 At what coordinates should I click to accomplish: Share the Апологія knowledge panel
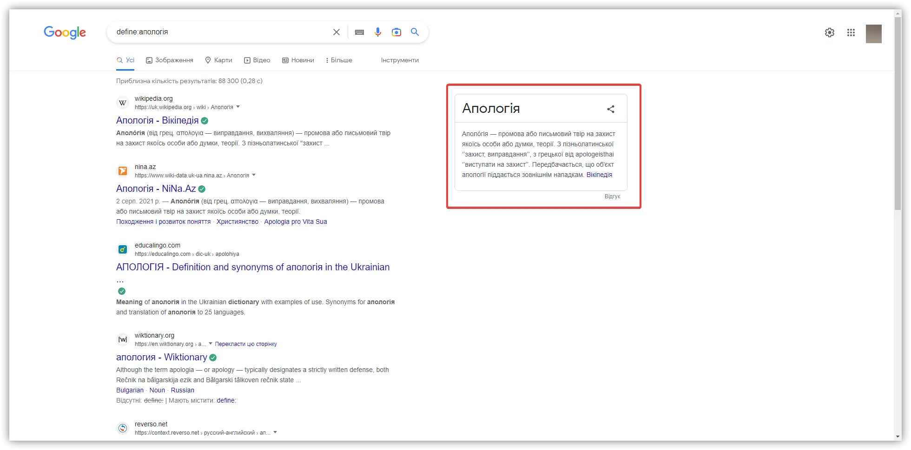(611, 109)
